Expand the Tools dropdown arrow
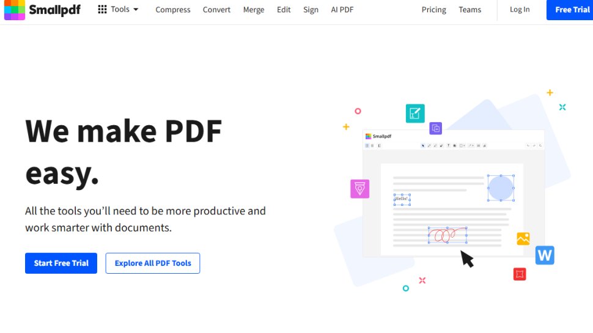This screenshot has width=593, height=333. [136, 9]
